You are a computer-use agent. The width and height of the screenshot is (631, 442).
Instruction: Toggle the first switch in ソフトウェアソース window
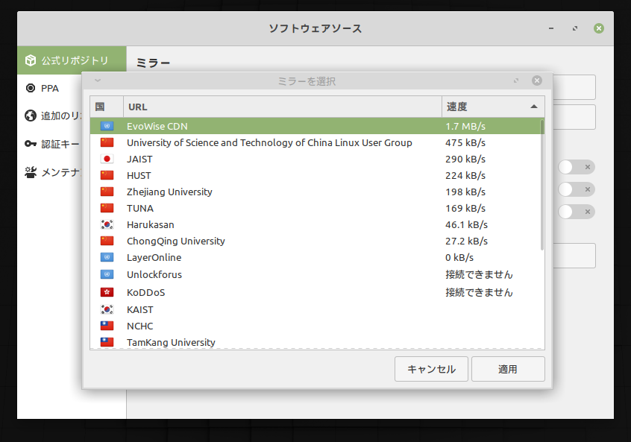577,167
